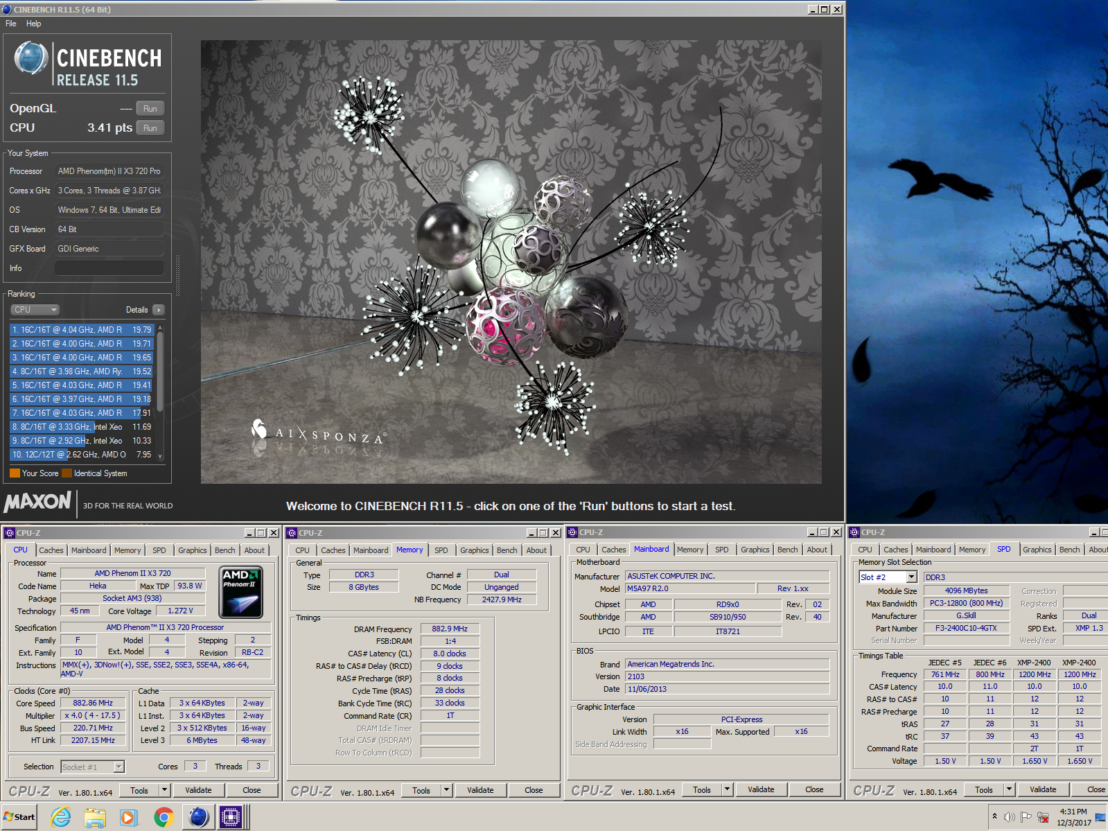Click the volume speaker tray icon
Screen dimensions: 1108x831
point(1009,817)
